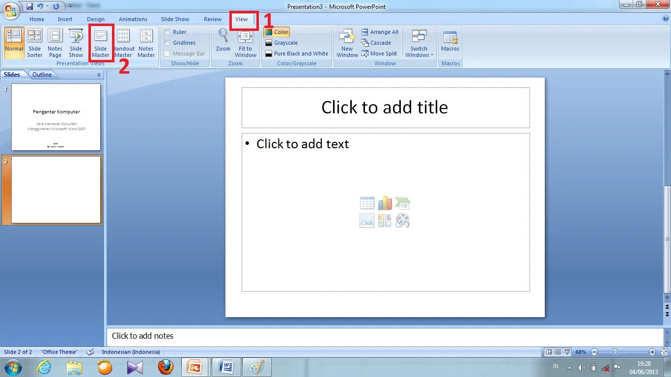The height and width of the screenshot is (377, 671).
Task: Redo the last action
Action: [56, 6]
